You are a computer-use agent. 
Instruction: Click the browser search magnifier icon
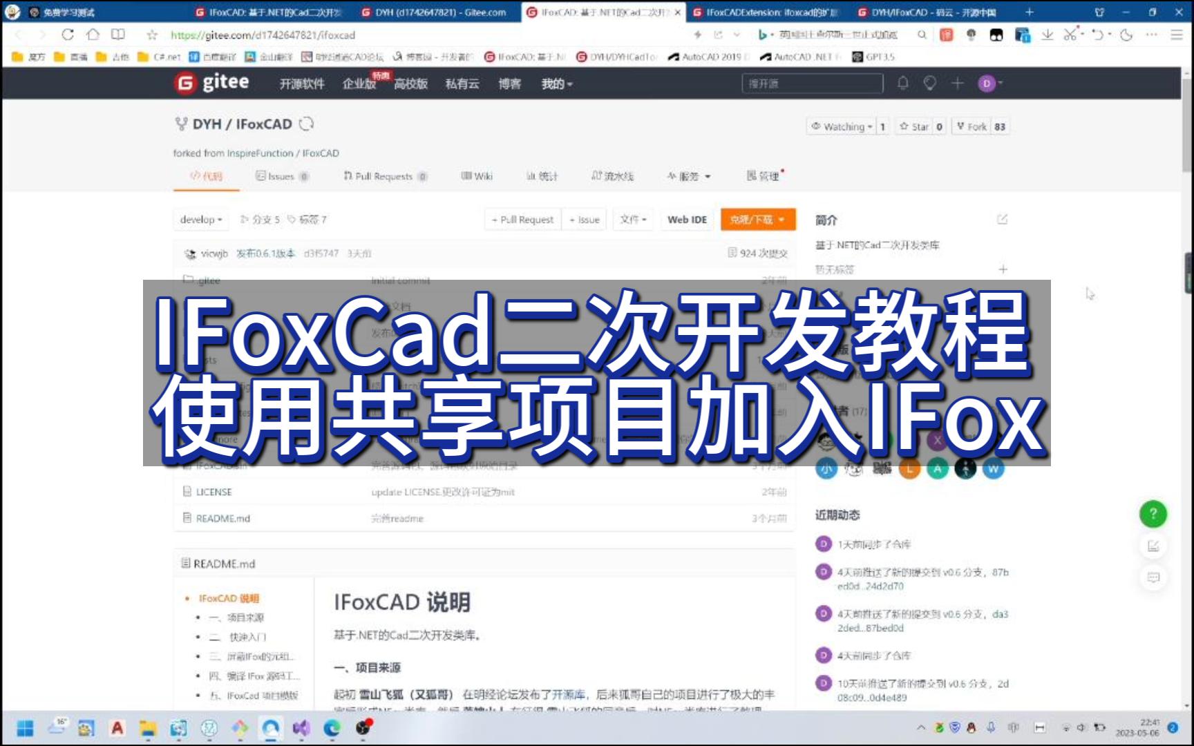(922, 35)
